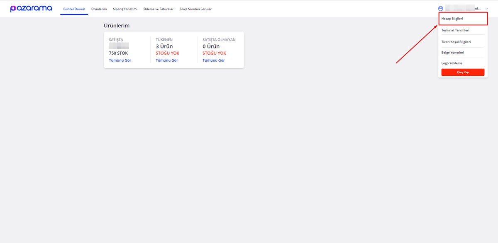This screenshot has width=498, height=243.
Task: Click the Pazarama logo
Action: [x=31, y=9]
